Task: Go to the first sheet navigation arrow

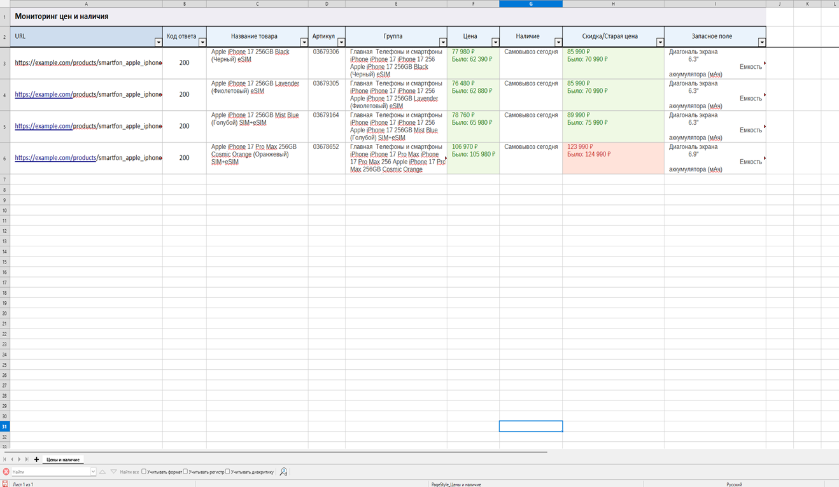Action: point(5,460)
